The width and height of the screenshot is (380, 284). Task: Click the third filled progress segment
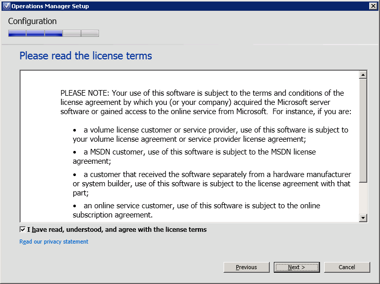(53, 34)
